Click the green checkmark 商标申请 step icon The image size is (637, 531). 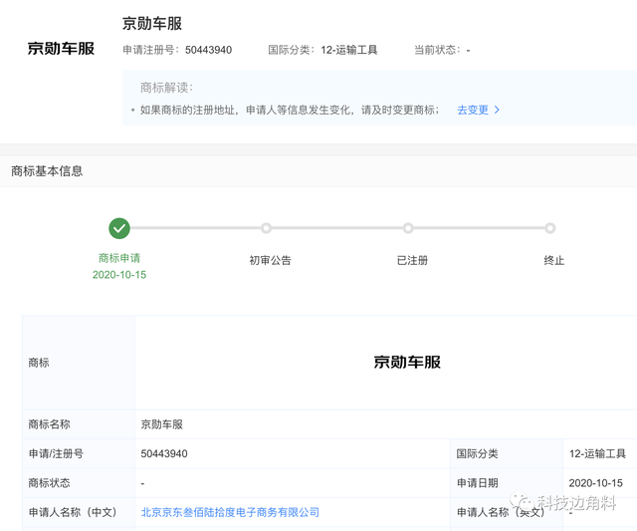pos(119,228)
